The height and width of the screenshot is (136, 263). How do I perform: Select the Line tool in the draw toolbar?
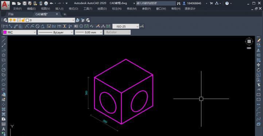4,40
